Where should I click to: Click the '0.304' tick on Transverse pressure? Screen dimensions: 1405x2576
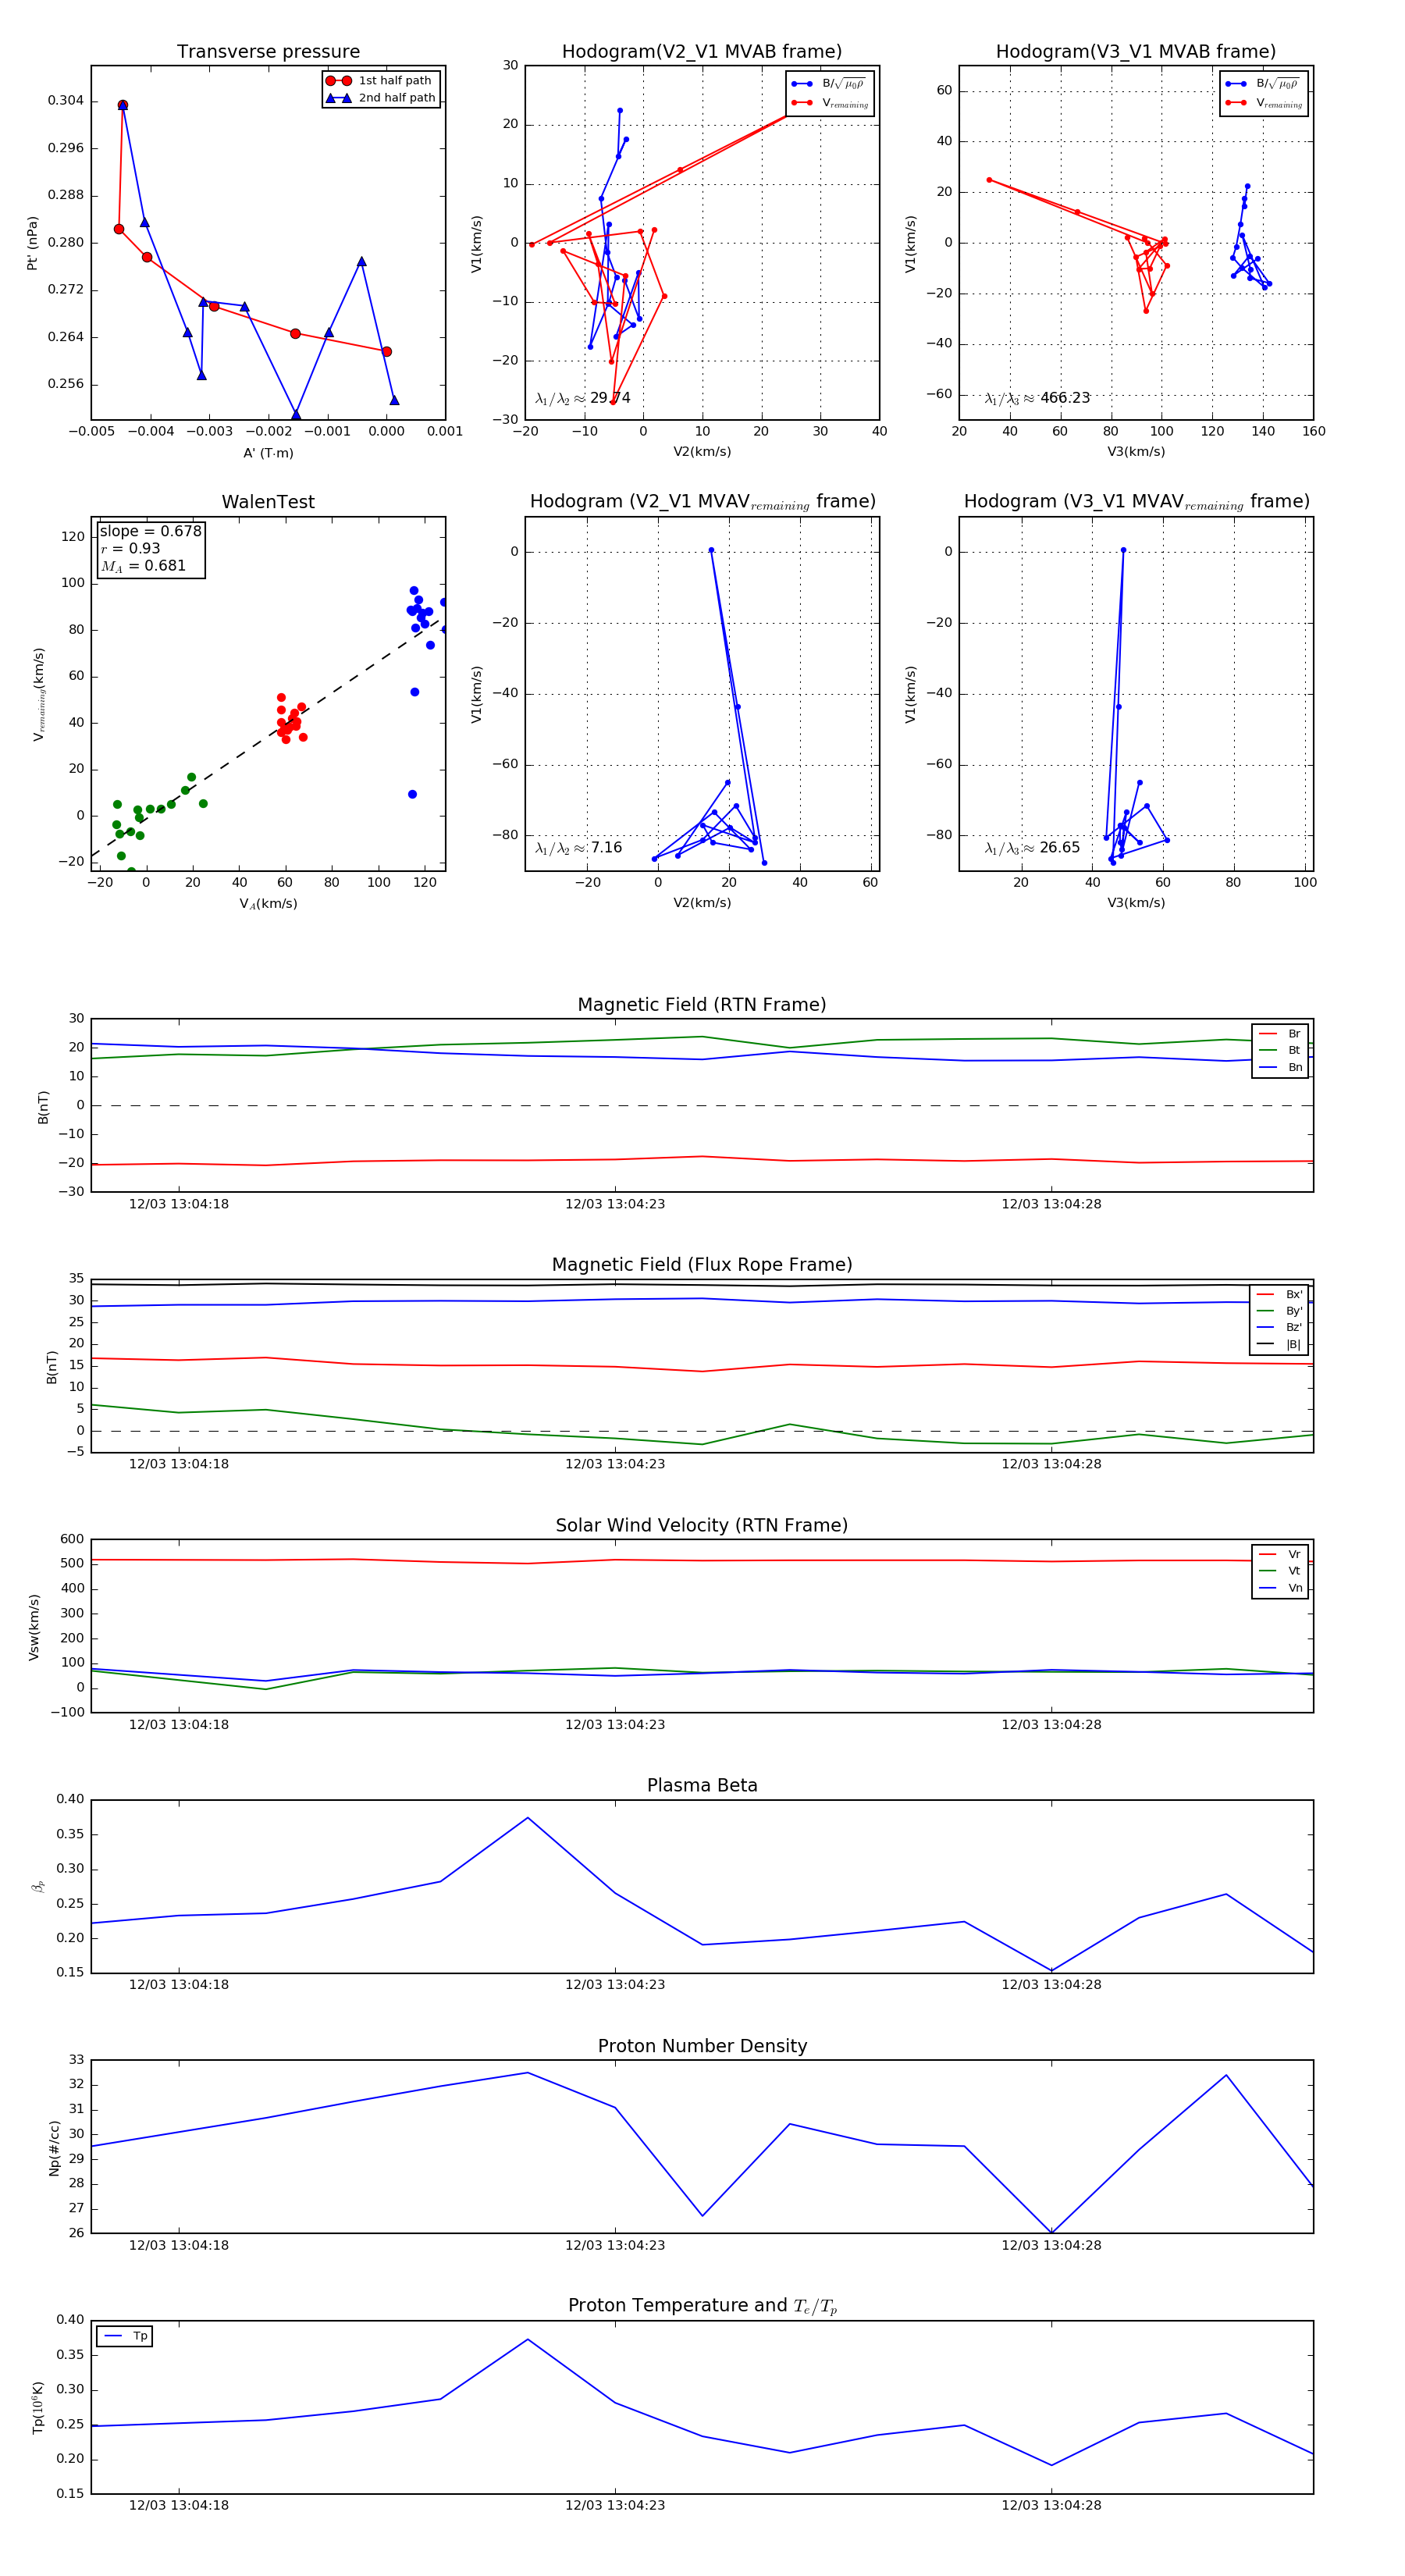click(66, 101)
